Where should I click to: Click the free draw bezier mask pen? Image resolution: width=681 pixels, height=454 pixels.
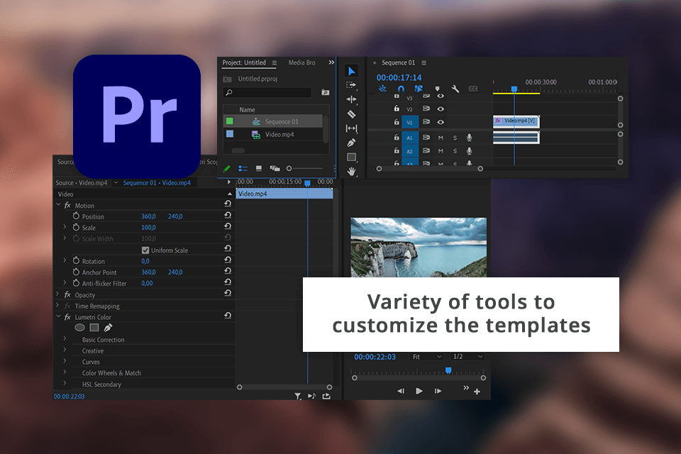108,328
